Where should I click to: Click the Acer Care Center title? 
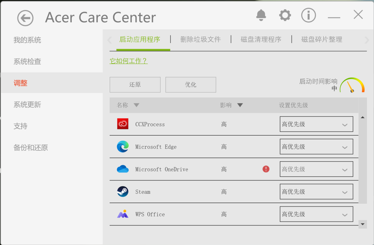(101, 17)
